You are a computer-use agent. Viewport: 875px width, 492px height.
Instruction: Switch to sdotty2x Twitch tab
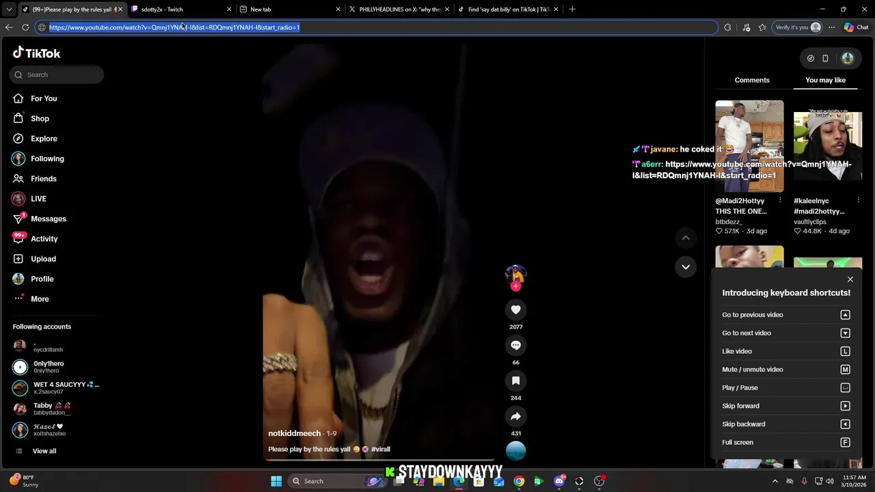coord(181,9)
